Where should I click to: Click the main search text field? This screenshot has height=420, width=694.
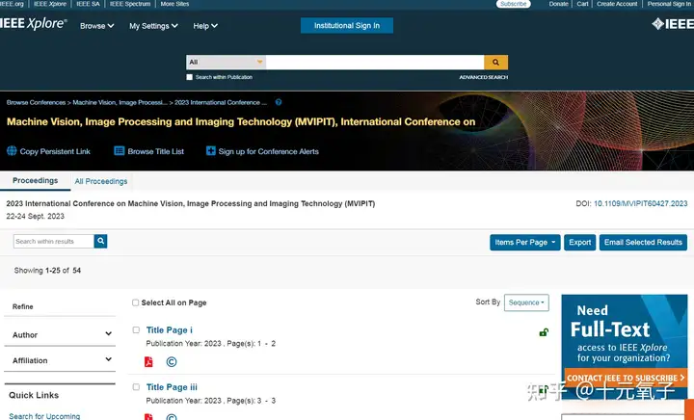click(375, 63)
